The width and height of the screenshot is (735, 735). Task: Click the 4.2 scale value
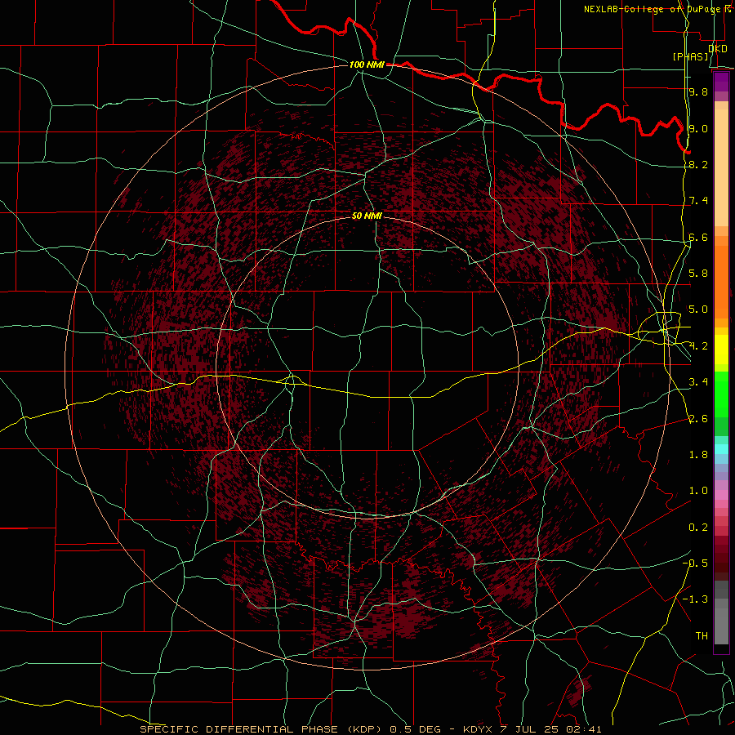coord(698,346)
